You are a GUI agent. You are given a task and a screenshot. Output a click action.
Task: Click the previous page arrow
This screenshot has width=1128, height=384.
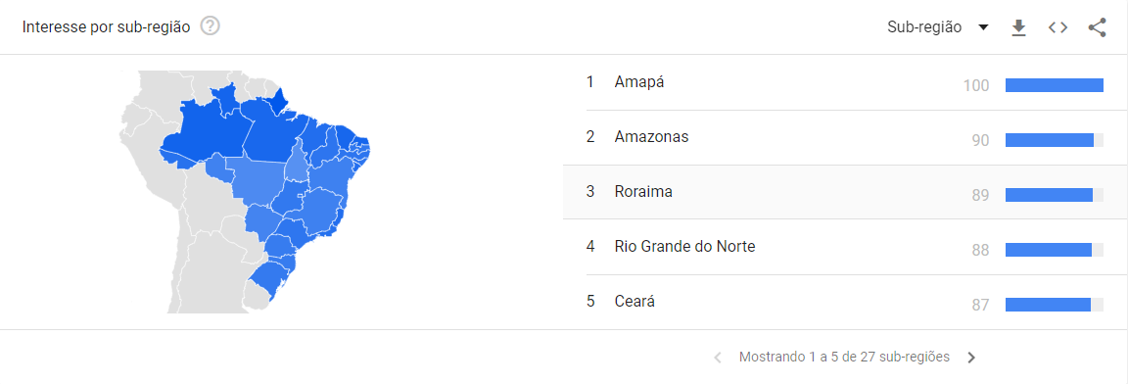717,358
